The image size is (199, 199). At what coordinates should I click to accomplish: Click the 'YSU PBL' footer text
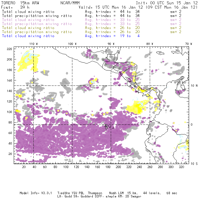point(78,193)
